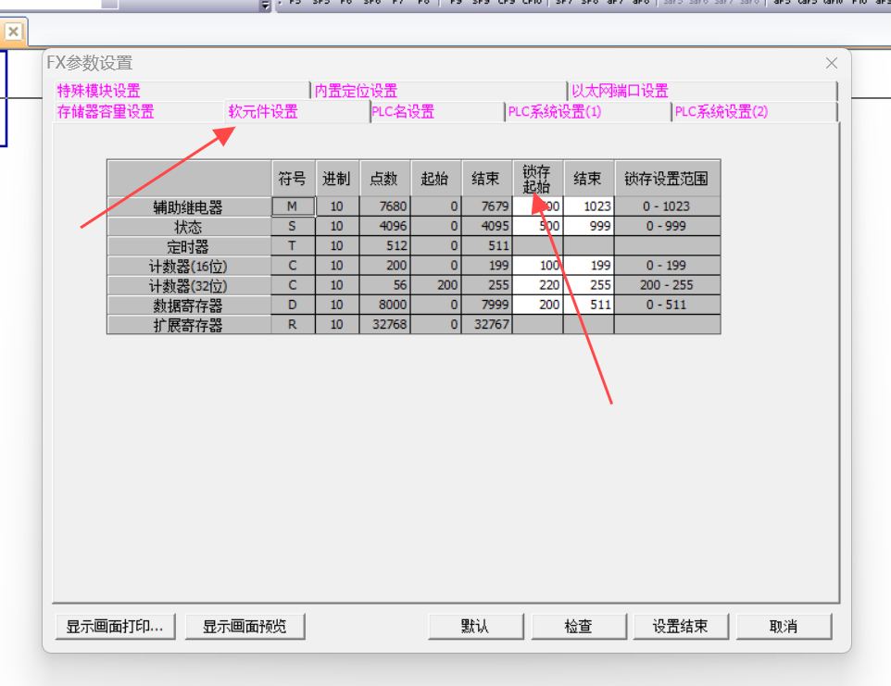Viewport: 891px width, 686px height.
Task: Select the 以太网端口设置 tab
Action: [620, 91]
